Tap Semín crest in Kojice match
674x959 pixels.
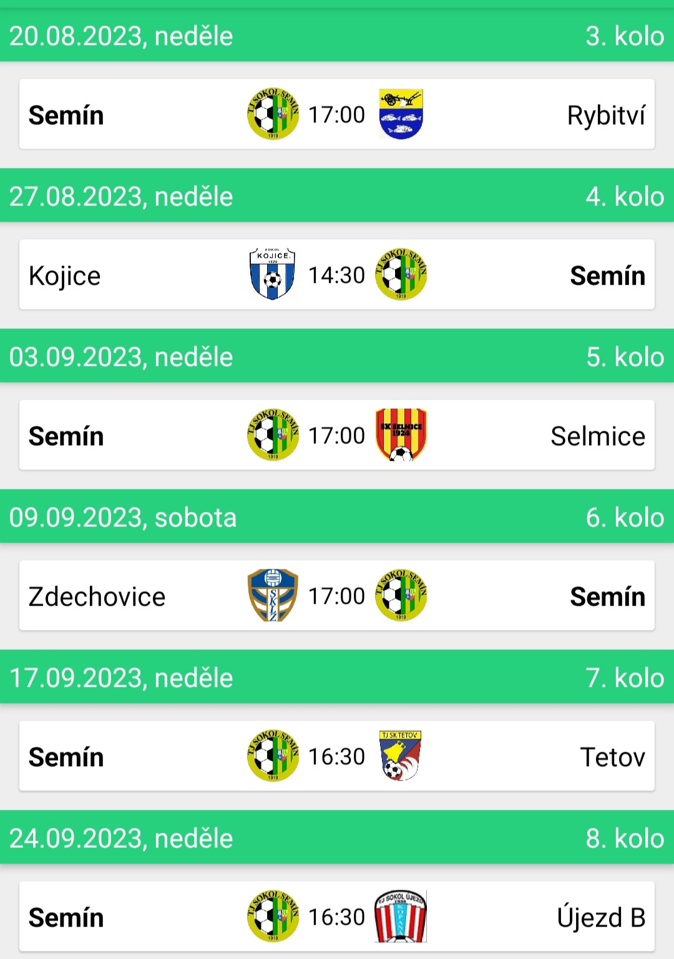tap(401, 275)
